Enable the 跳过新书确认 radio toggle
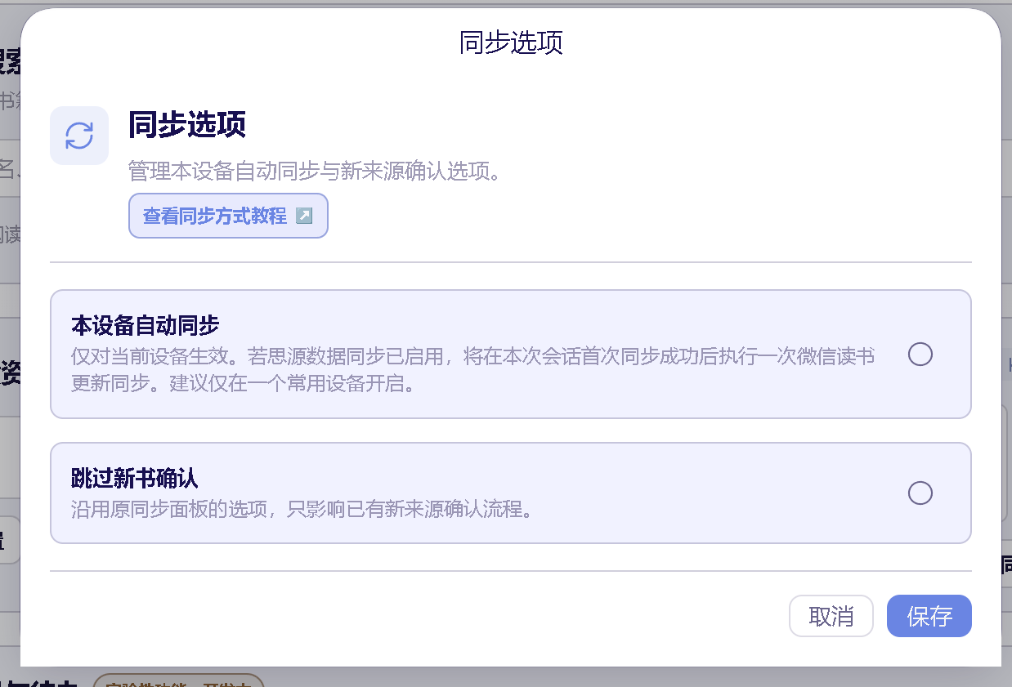 (x=920, y=493)
